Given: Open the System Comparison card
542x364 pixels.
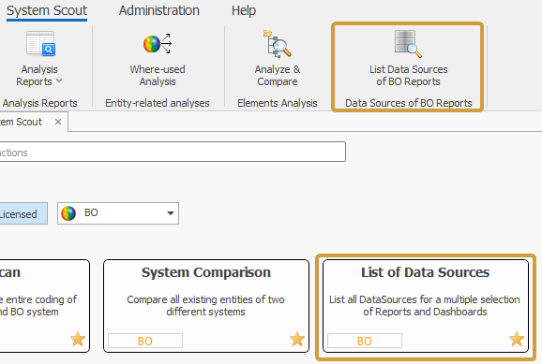Looking at the screenshot, I should pos(206,306).
